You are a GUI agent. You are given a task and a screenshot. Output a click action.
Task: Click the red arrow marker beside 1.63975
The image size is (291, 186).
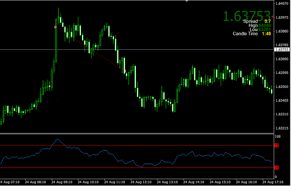coord(272,17)
